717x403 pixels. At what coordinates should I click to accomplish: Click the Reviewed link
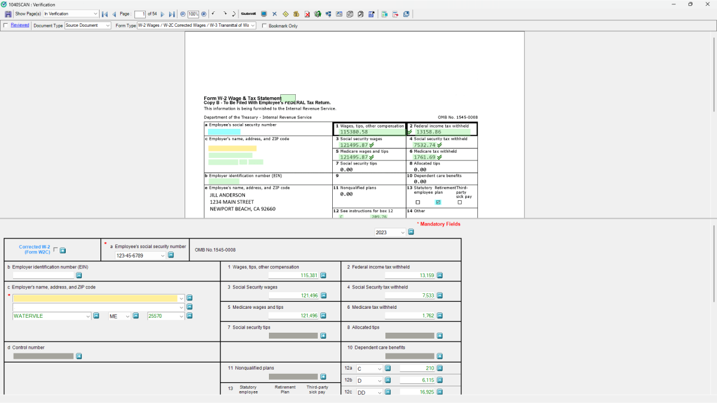(x=20, y=25)
